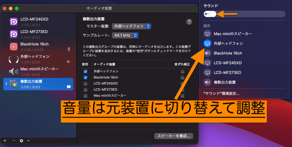The height and width of the screenshot is (147, 292).
Task: Select LCD-MF245XD device icon in sidebar
Action: click(14, 22)
